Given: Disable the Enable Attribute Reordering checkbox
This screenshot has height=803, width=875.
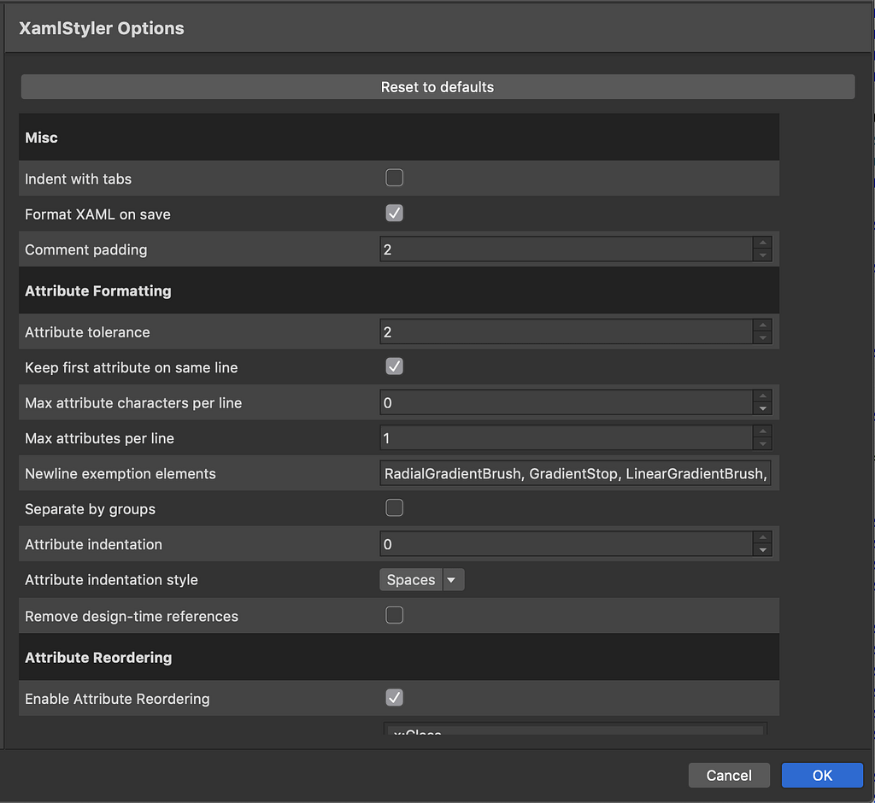Looking at the screenshot, I should pyautogui.click(x=394, y=698).
